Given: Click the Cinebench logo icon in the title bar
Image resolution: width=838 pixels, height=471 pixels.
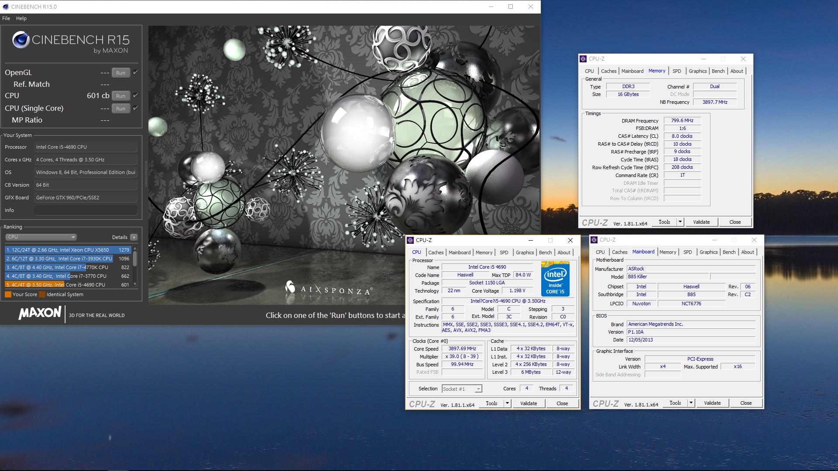Looking at the screenshot, I should click(6, 7).
